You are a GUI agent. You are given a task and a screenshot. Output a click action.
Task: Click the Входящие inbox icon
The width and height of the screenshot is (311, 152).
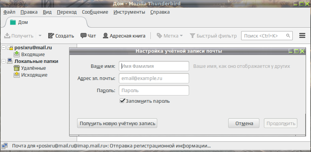[x=17, y=54]
